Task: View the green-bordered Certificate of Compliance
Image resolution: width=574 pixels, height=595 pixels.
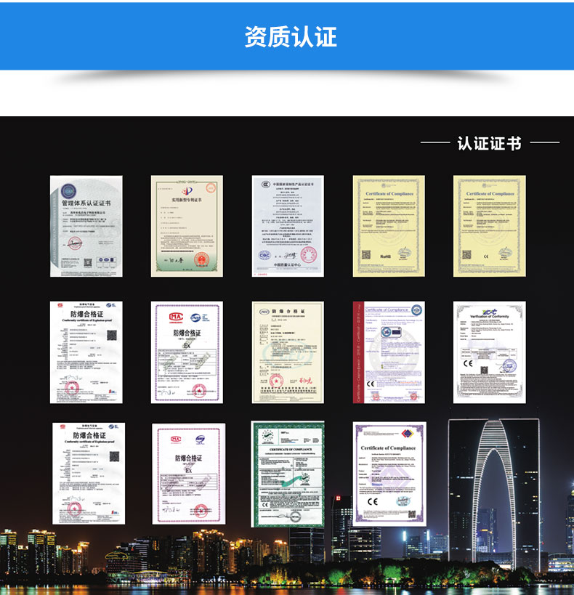Action: (x=288, y=474)
